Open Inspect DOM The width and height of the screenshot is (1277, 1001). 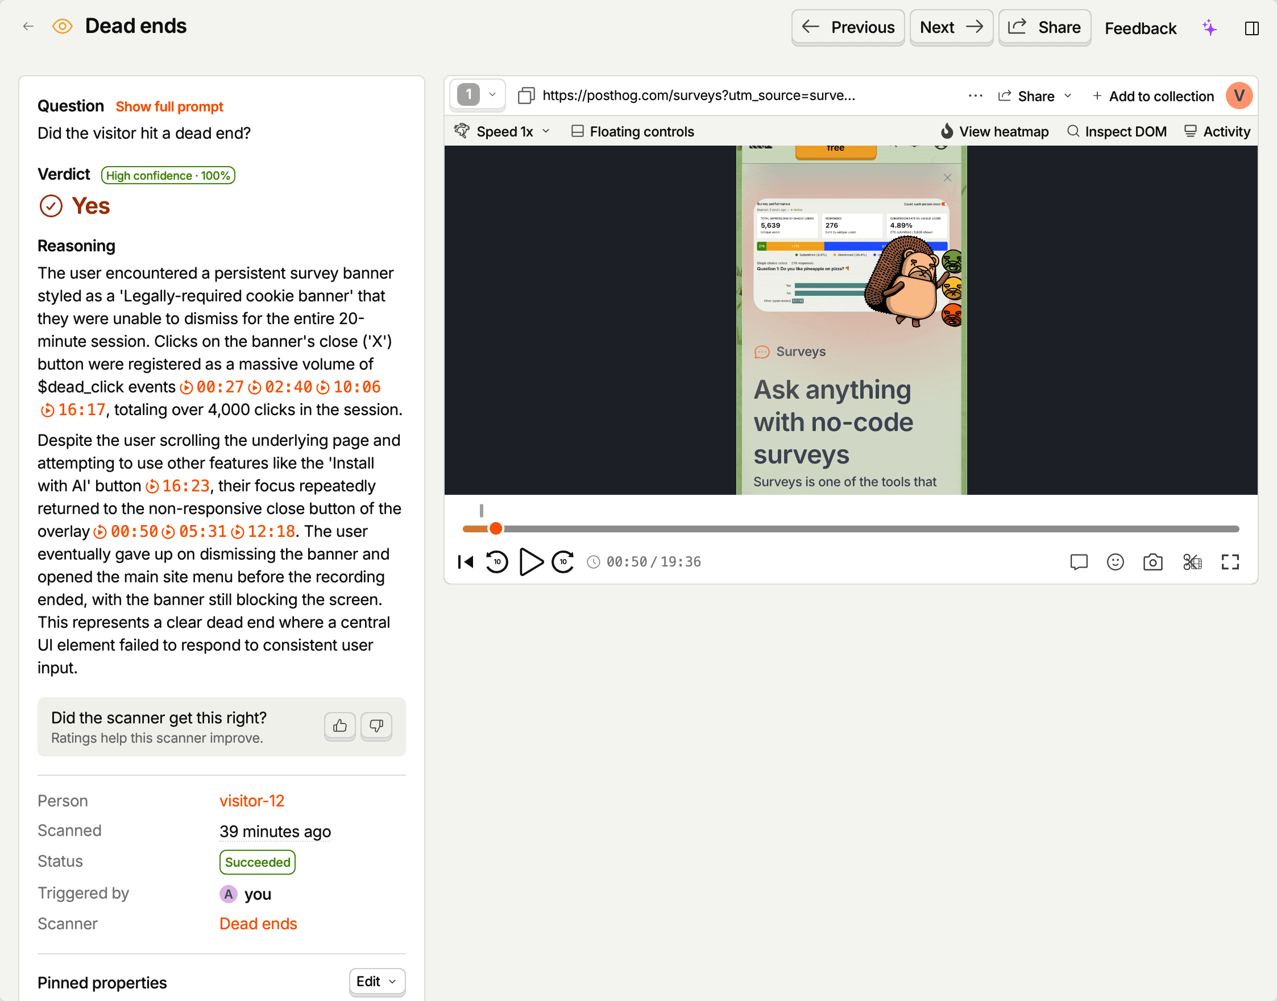[x=1117, y=131]
